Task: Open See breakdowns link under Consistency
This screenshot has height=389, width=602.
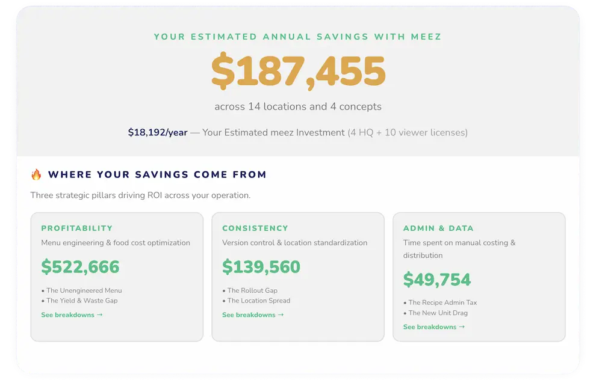Action: pos(253,314)
